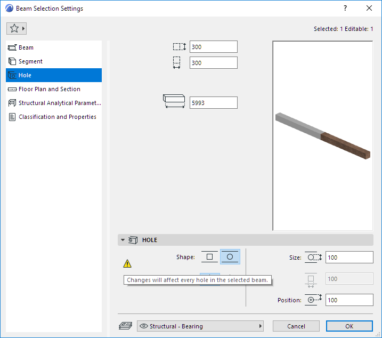The width and height of the screenshot is (382, 338).
Task: Expand the favorites arrow next to star
Action: click(23, 29)
